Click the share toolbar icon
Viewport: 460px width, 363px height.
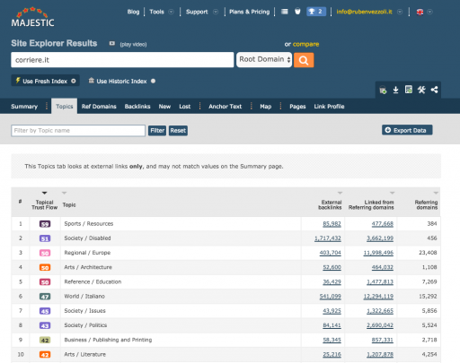tap(434, 90)
